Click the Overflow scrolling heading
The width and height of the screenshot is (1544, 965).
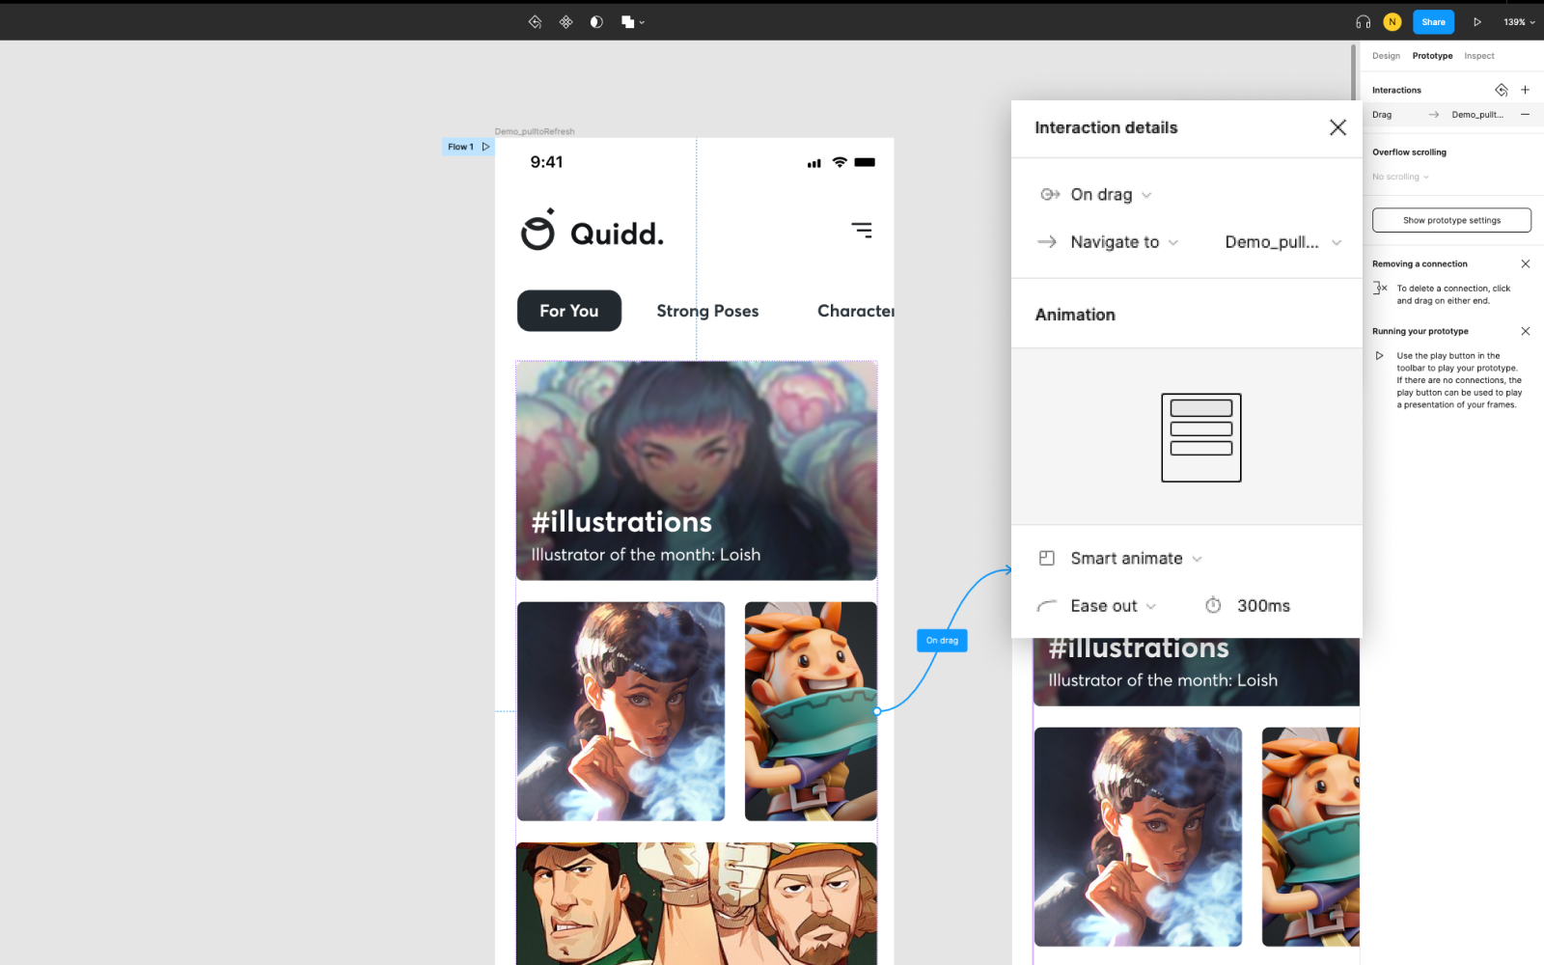point(1409,152)
